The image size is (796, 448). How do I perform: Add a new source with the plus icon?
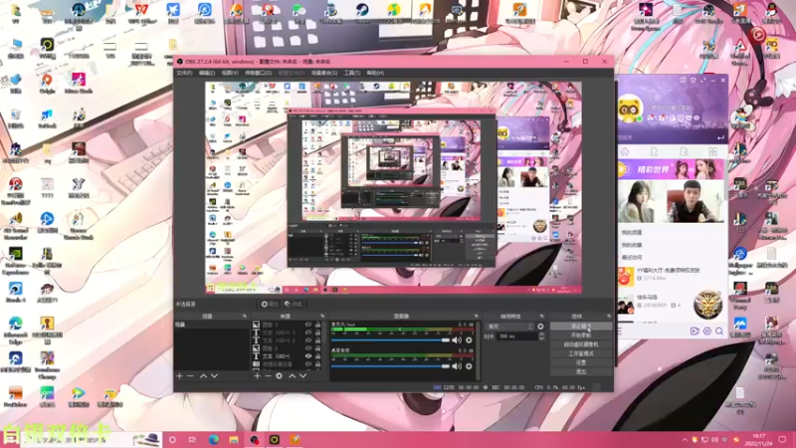pos(257,376)
